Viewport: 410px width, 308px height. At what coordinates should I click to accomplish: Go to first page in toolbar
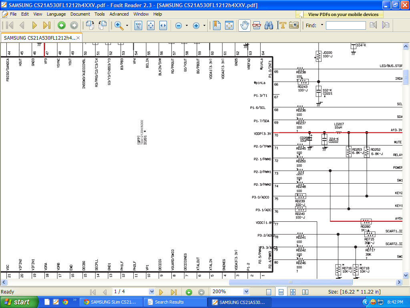tap(10, 25)
